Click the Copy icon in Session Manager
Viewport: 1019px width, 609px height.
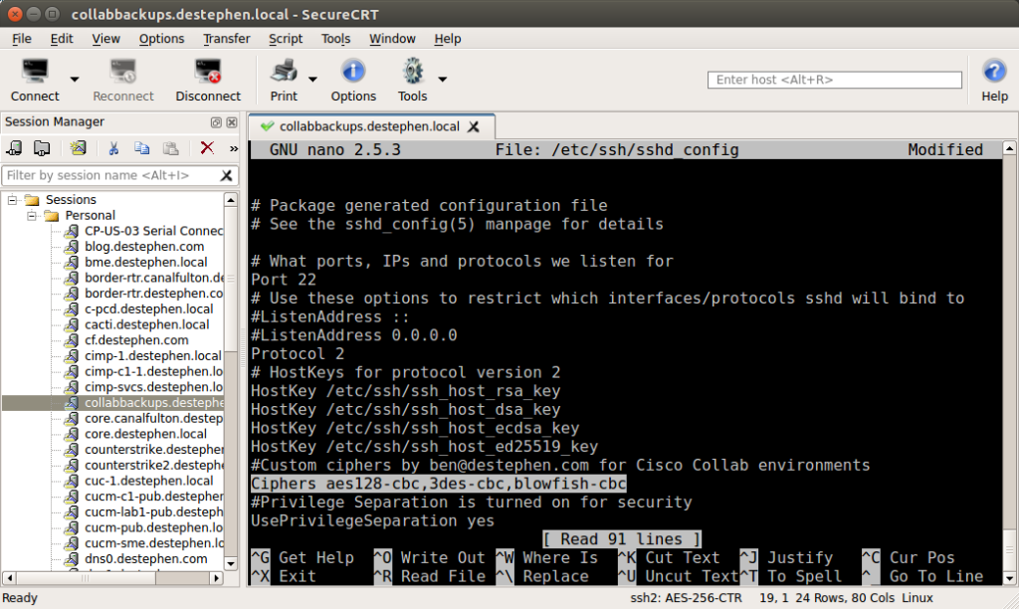pos(141,148)
